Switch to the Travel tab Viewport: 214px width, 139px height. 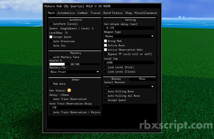(x=95, y=13)
